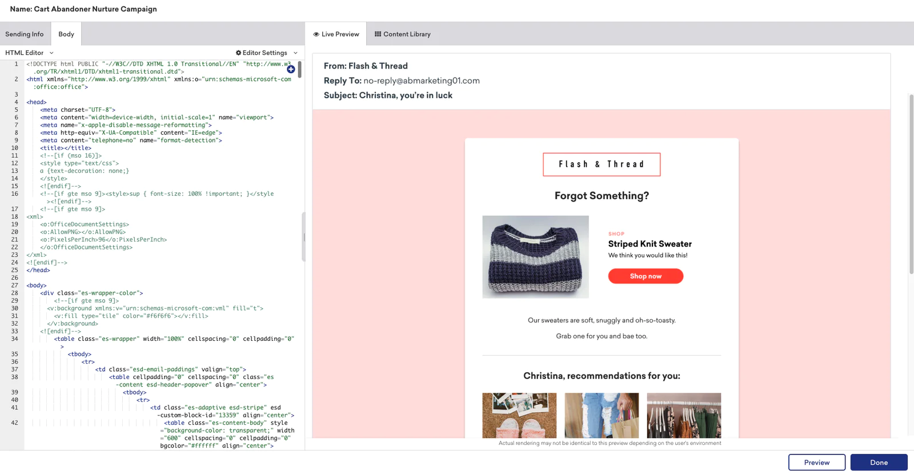Open the Content Library tab

[403, 34]
